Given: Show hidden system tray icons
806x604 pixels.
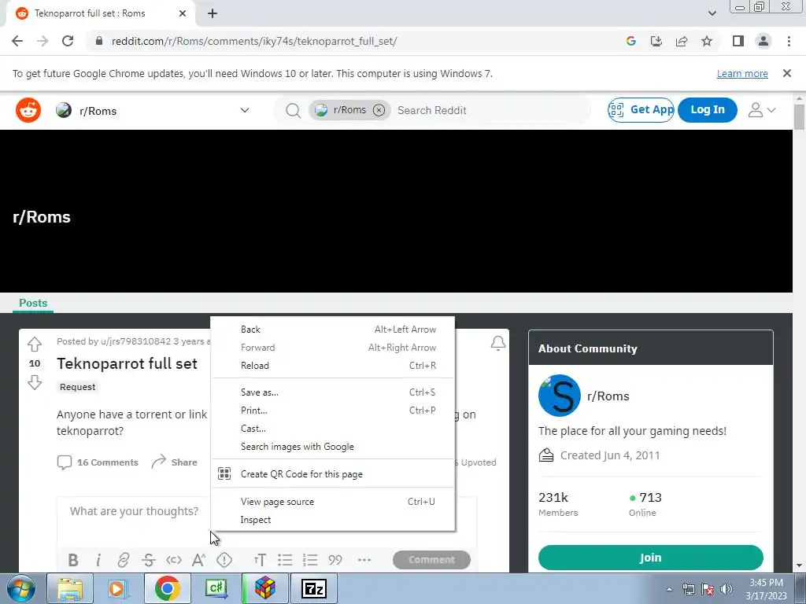Looking at the screenshot, I should [669, 589].
